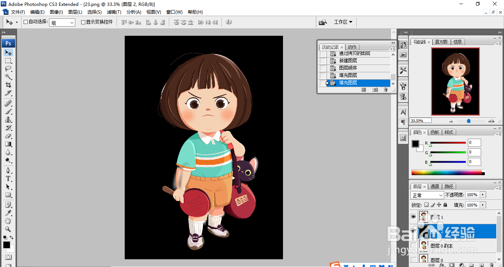Select the Blur tool
The width and height of the screenshot is (504, 267).
(x=8, y=152)
